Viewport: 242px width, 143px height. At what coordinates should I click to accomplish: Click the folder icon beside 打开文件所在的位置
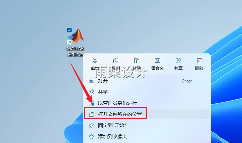91,114
